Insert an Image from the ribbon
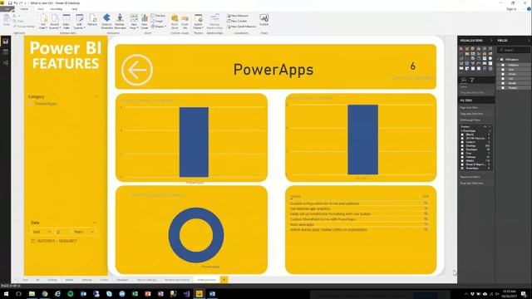The image size is (532, 299). pyautogui.click(x=158, y=21)
